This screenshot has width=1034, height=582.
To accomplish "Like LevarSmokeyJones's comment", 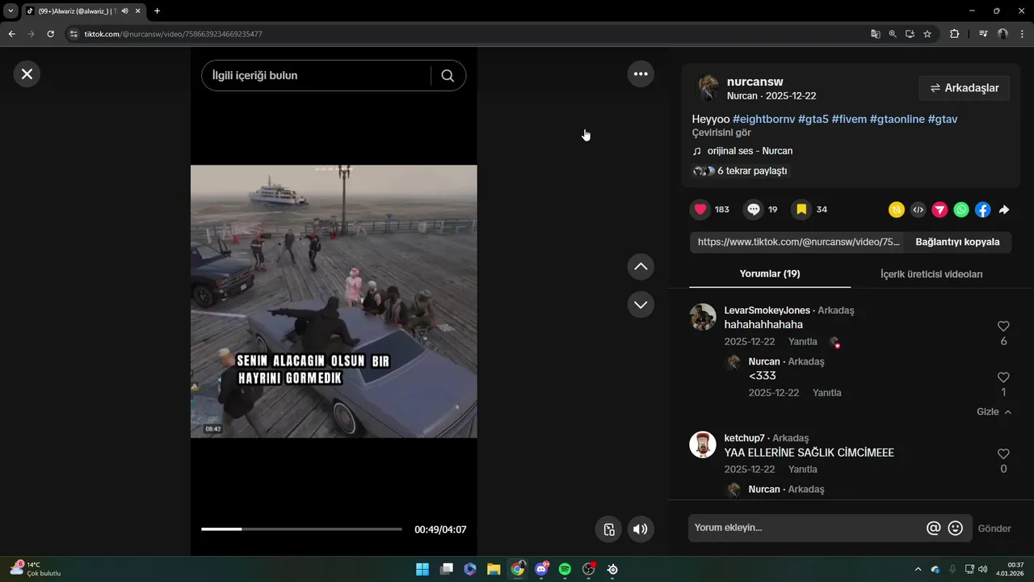I will 1003,327.
